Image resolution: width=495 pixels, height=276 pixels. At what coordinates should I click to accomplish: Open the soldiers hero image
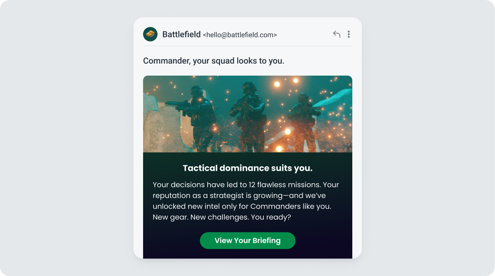tap(248, 114)
